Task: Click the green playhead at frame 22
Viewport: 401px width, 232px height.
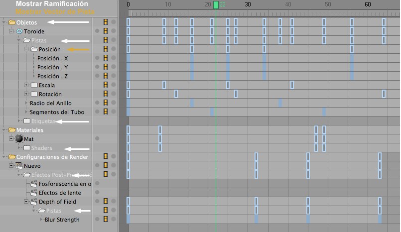Action: click(x=216, y=5)
